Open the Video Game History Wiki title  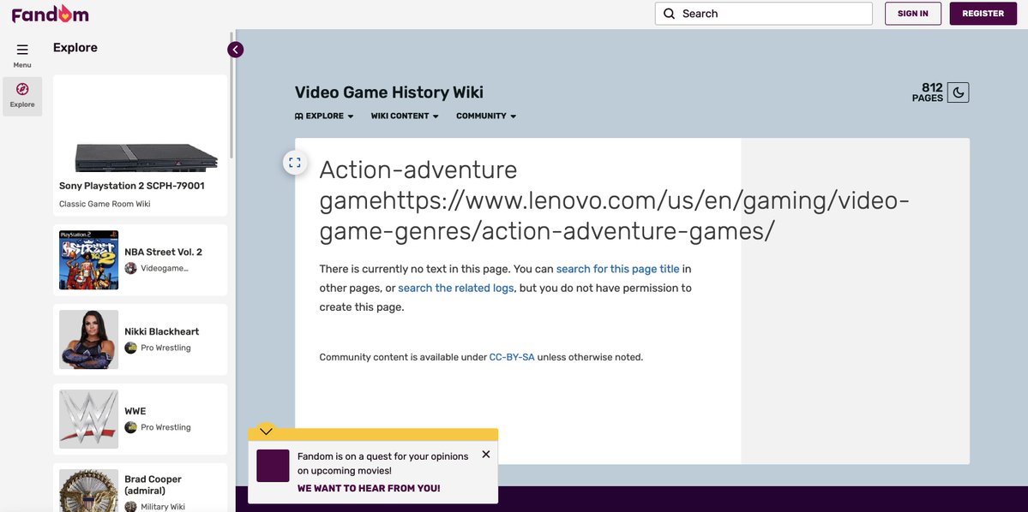click(388, 92)
